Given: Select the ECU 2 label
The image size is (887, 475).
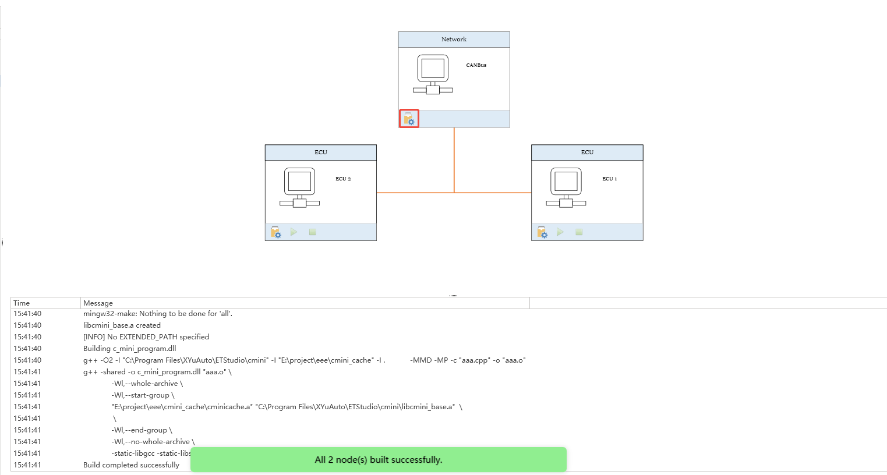Looking at the screenshot, I should 343,179.
